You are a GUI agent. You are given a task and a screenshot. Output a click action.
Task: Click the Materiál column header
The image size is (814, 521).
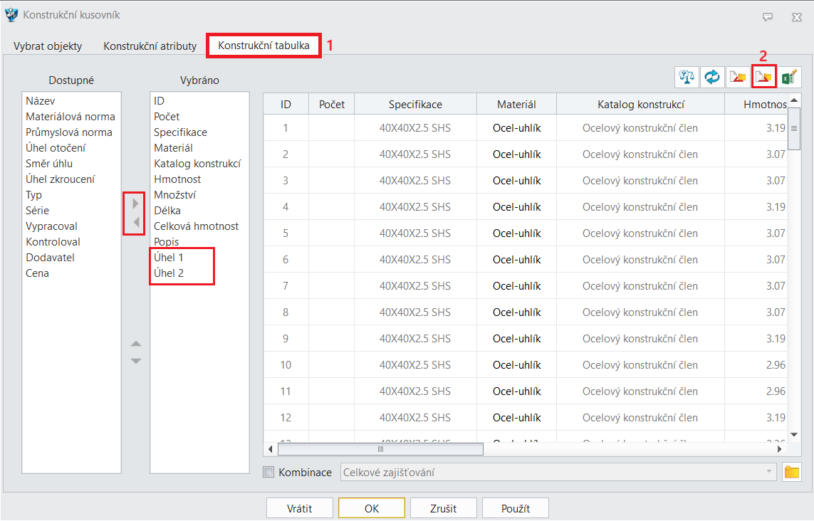click(516, 105)
